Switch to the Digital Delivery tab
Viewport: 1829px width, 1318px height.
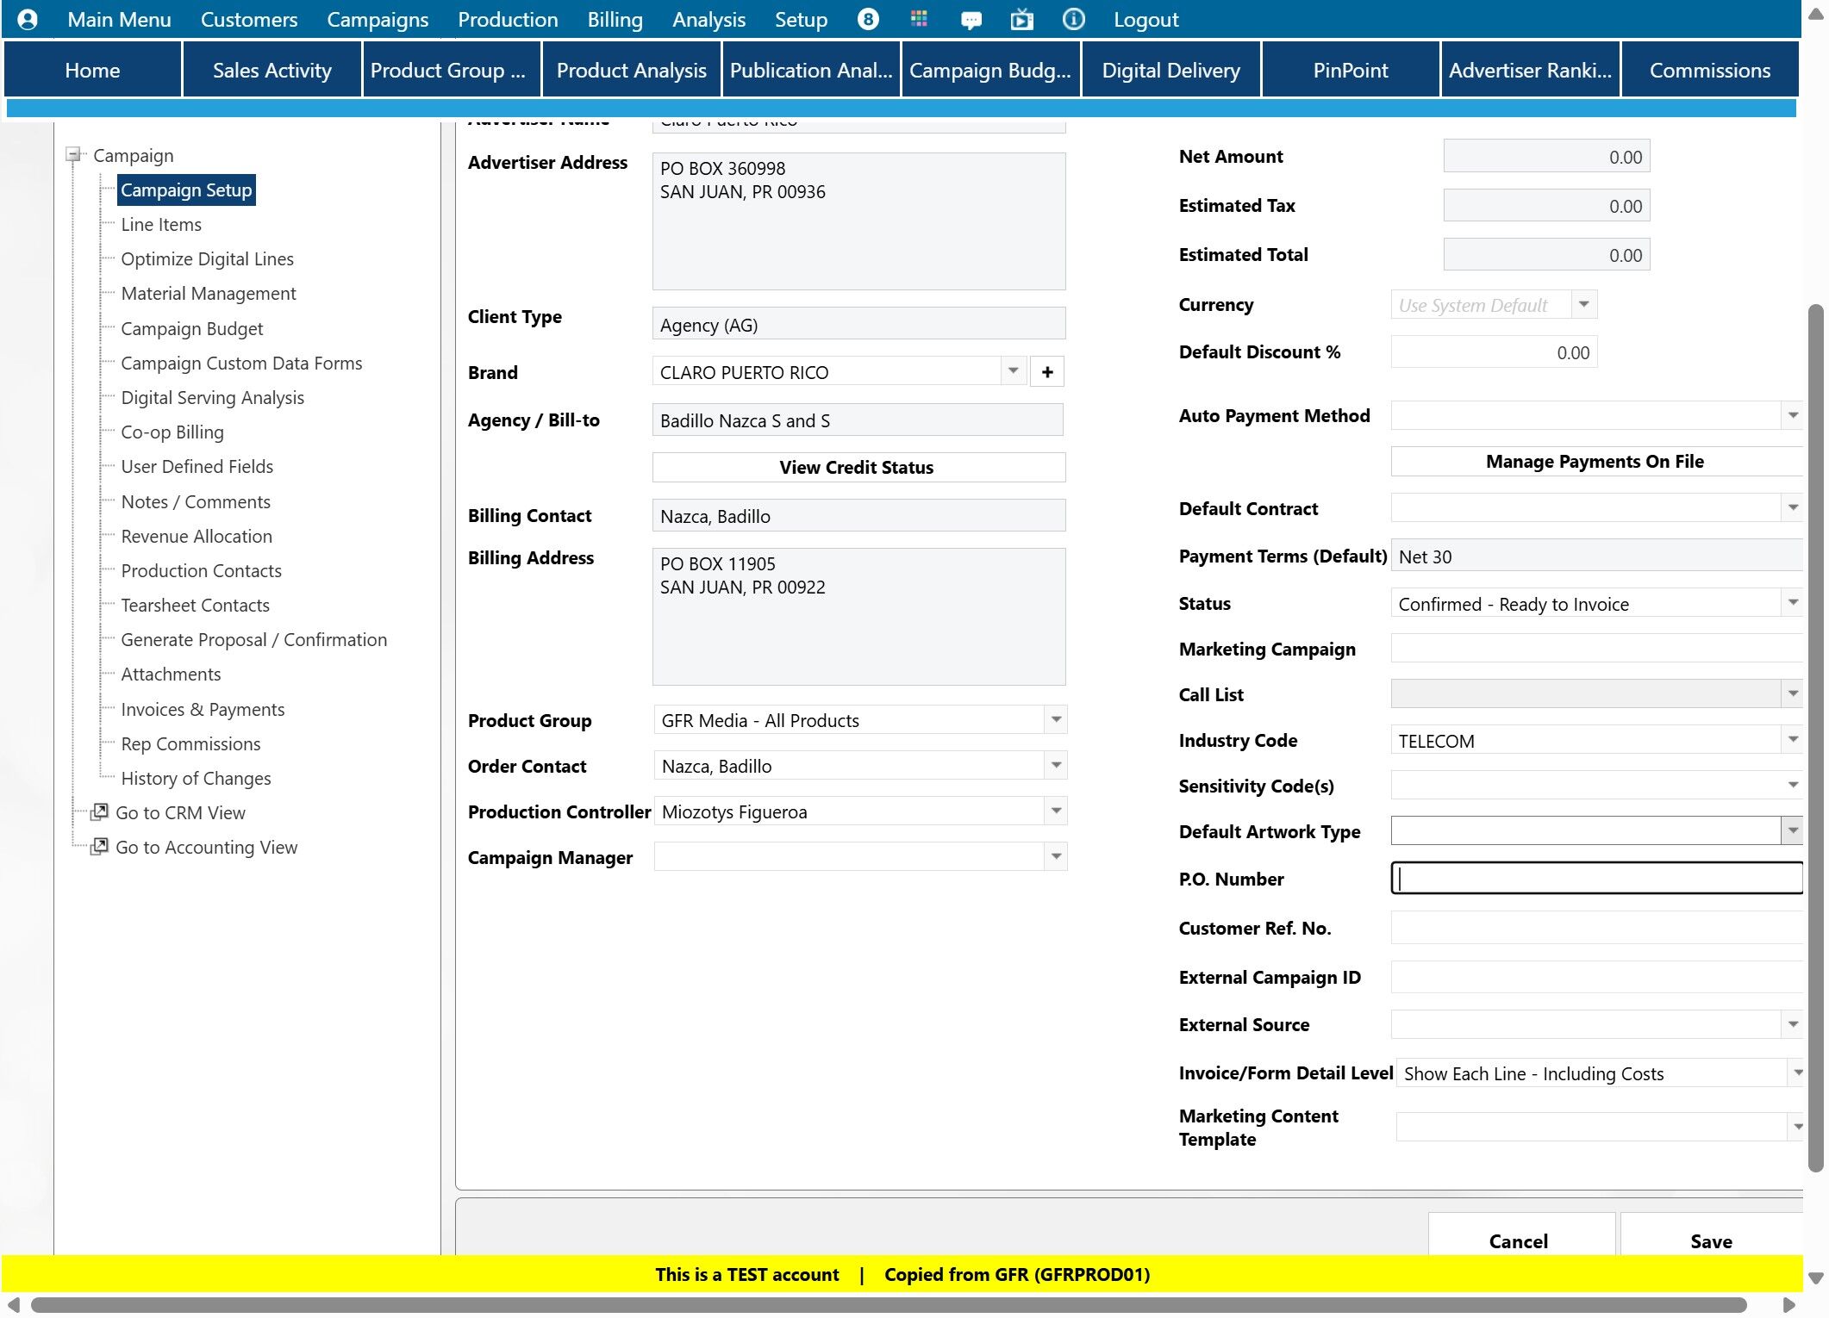[1170, 71]
